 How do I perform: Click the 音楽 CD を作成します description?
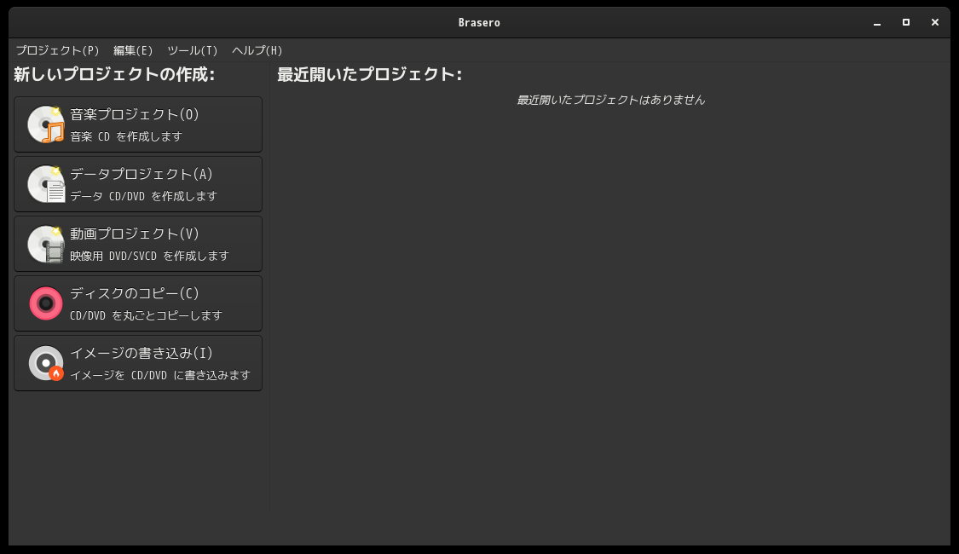tap(126, 136)
